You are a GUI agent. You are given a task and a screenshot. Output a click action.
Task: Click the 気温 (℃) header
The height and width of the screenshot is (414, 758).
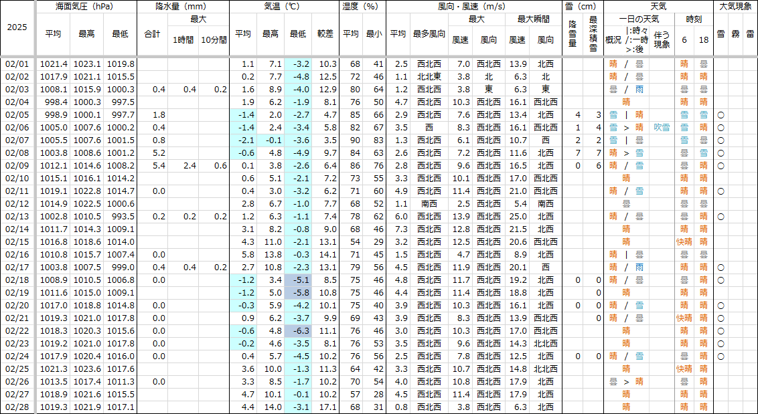[x=283, y=7]
